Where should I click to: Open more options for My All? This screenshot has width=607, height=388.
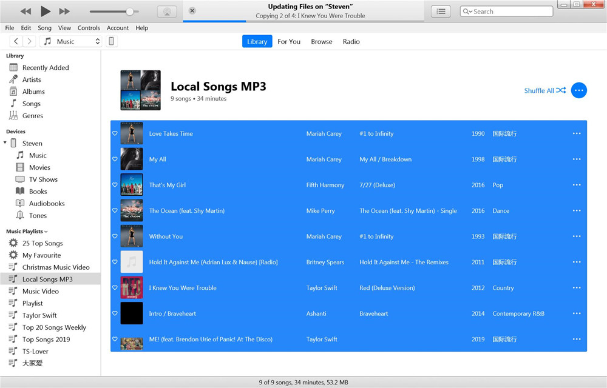577,159
